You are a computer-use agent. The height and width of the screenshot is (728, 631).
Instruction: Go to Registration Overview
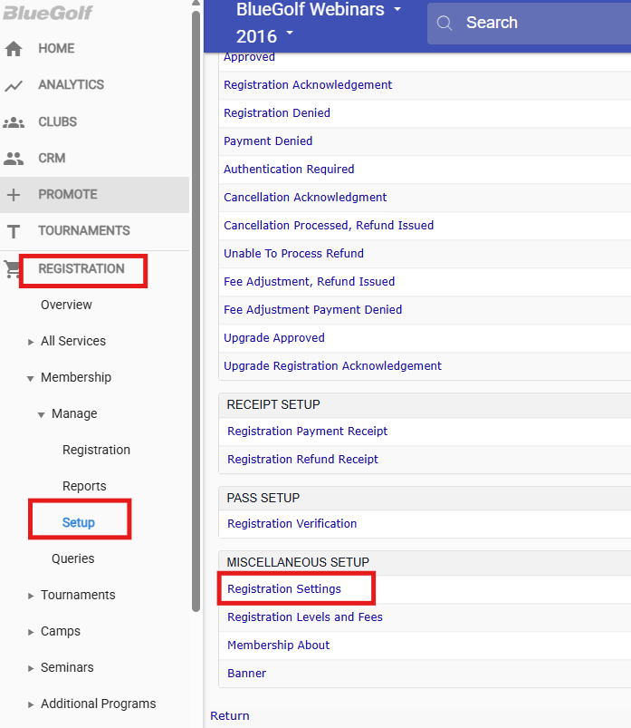66,305
